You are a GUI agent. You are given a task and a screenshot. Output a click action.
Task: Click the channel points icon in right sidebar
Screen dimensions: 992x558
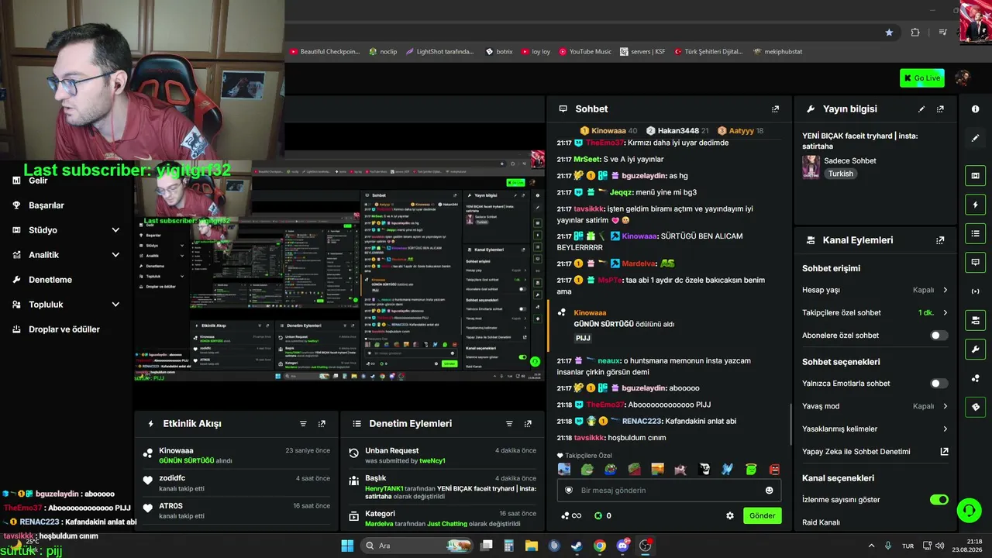click(976, 378)
